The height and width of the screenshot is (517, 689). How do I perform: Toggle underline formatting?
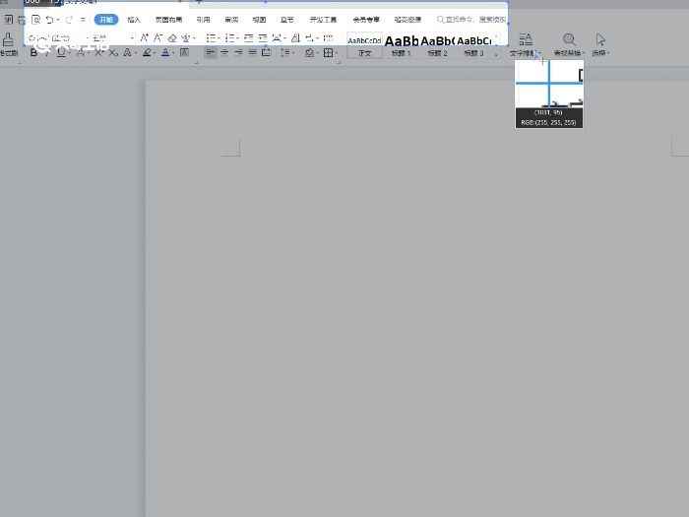(x=61, y=53)
